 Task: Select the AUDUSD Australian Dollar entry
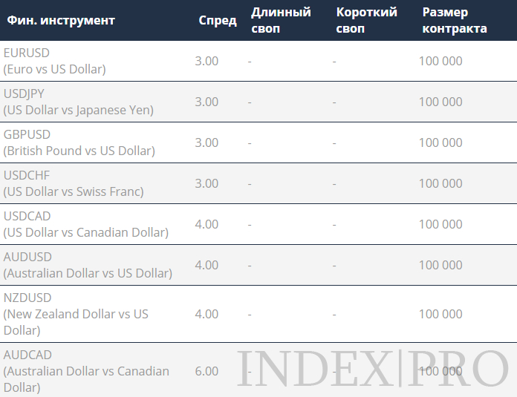(x=88, y=265)
